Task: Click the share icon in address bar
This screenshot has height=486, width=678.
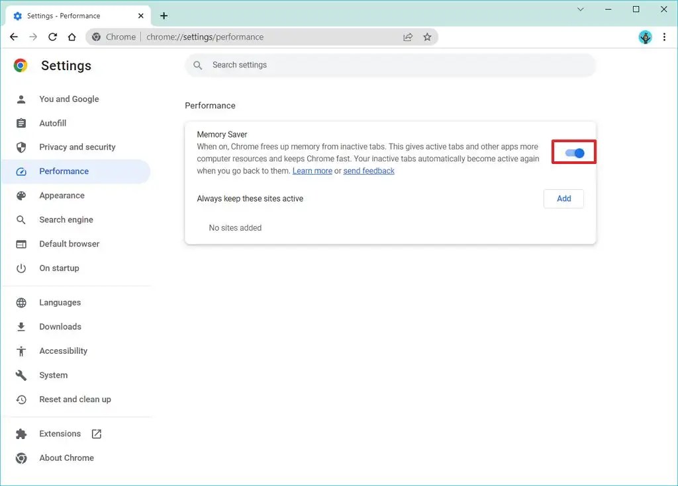Action: pos(408,37)
